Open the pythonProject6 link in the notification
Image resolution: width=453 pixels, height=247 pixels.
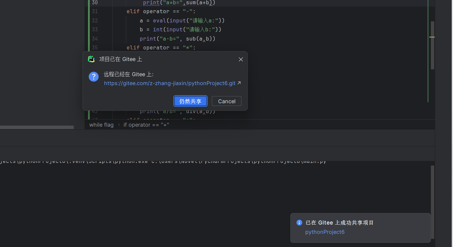(x=325, y=232)
